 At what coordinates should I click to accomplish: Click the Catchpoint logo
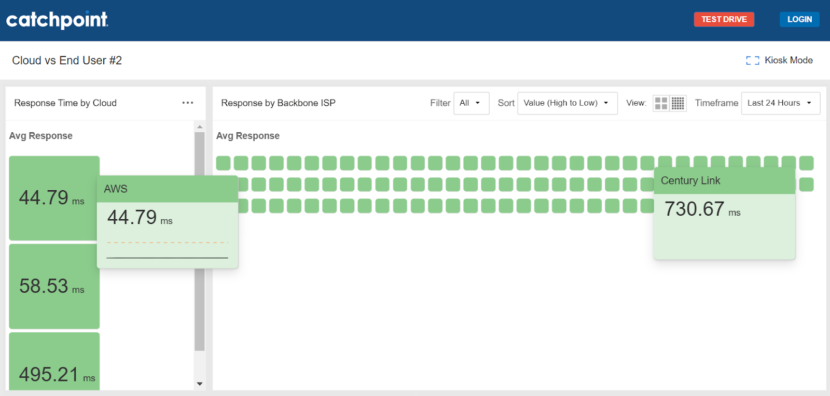(57, 20)
